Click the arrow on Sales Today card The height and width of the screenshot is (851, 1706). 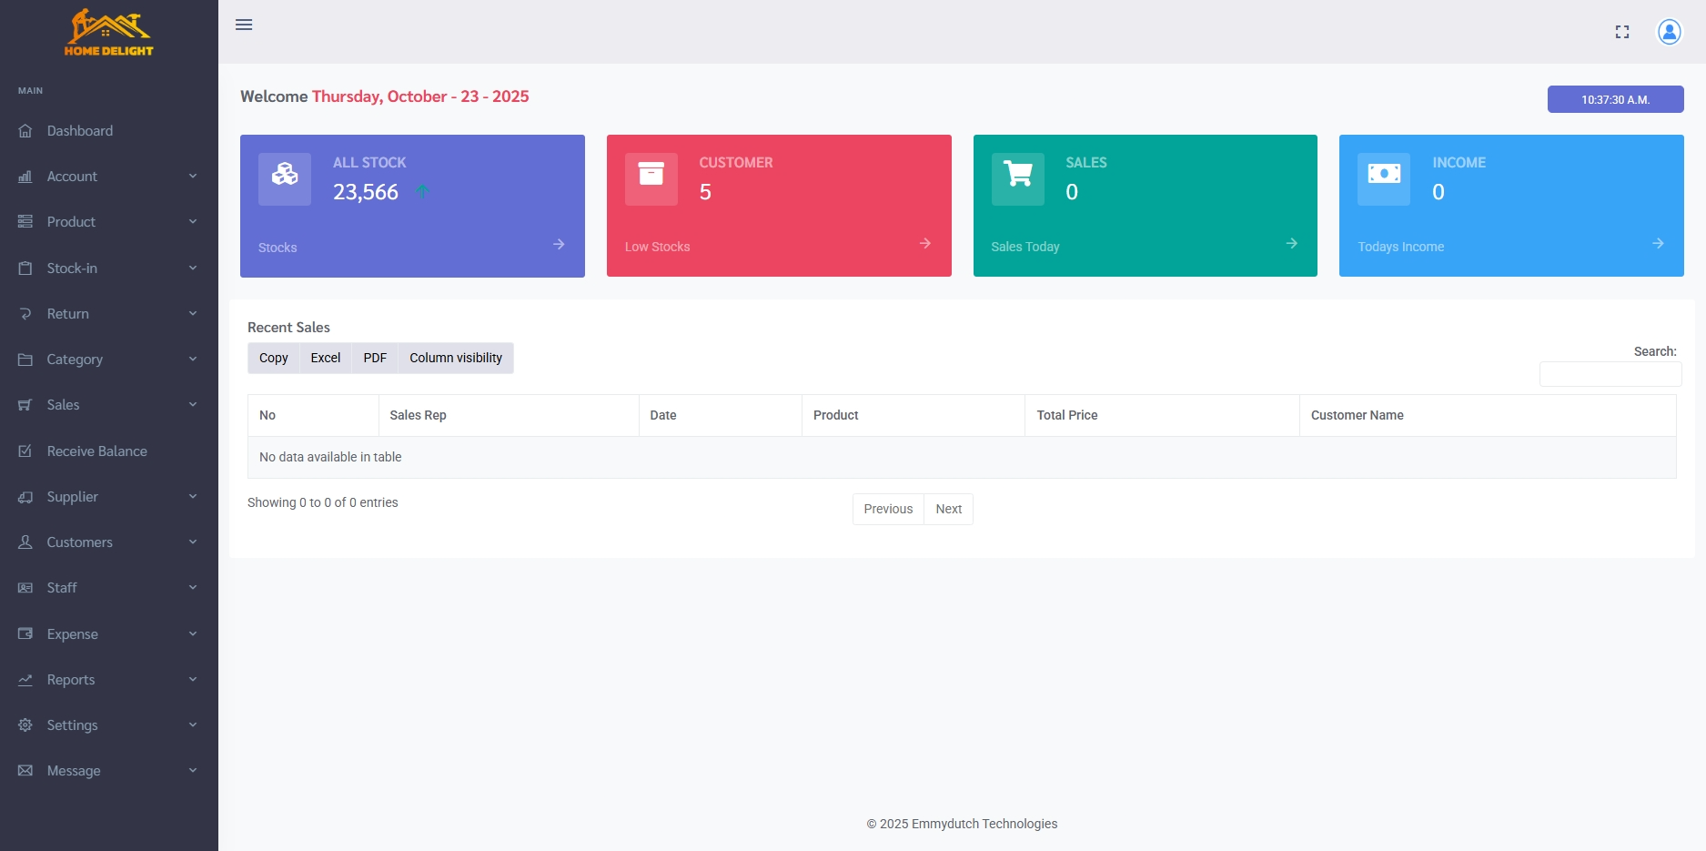click(x=1292, y=243)
